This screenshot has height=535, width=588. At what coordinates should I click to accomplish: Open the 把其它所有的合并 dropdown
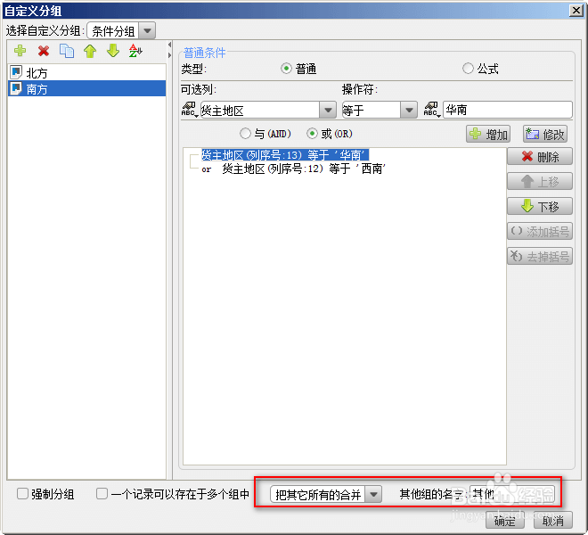pyautogui.click(x=373, y=494)
